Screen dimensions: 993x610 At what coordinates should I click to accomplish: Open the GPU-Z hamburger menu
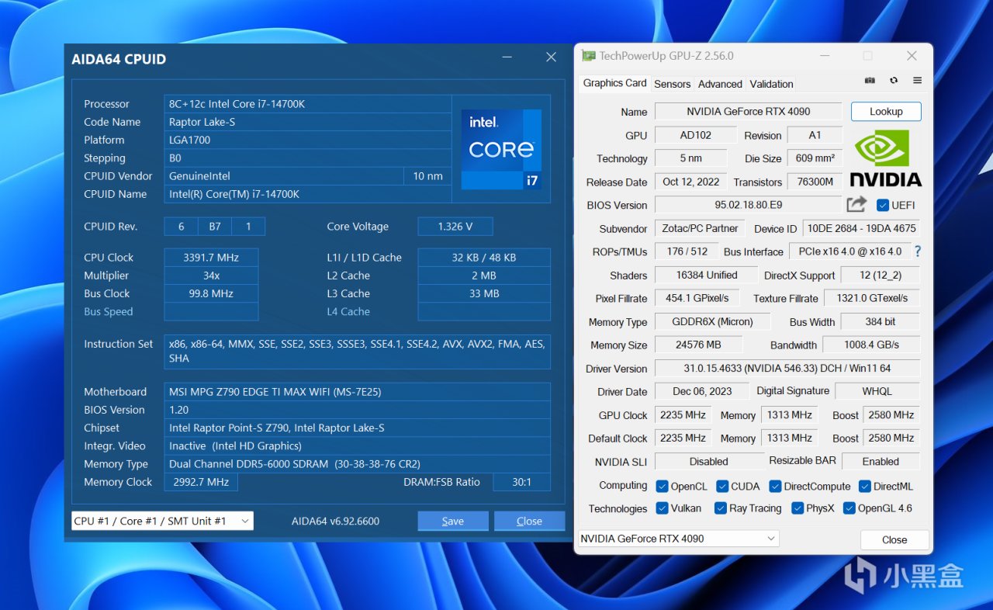click(x=917, y=81)
